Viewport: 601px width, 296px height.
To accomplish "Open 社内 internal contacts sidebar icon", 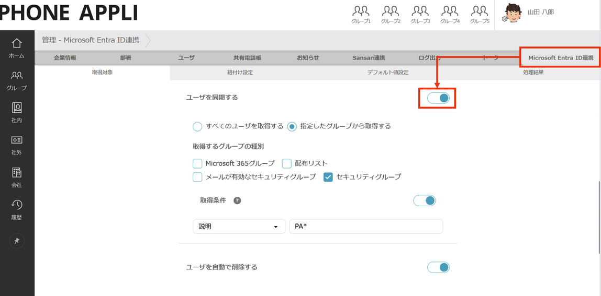I will [17, 112].
